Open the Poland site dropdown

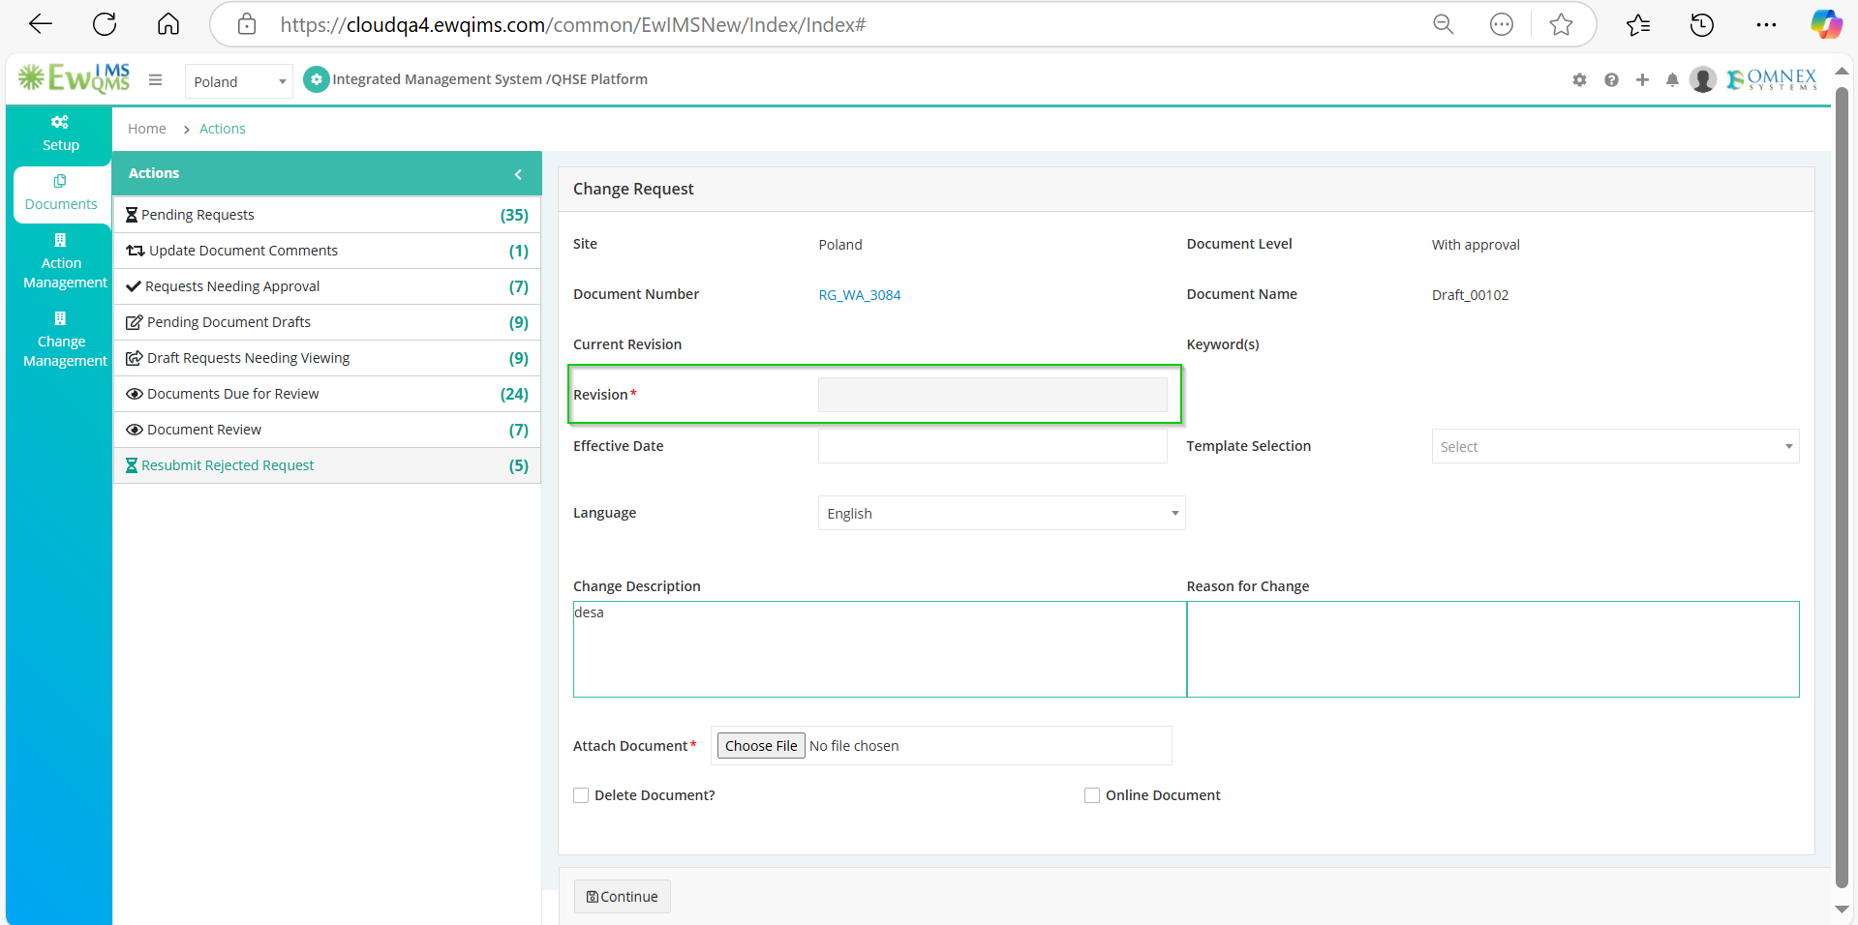pos(239,82)
